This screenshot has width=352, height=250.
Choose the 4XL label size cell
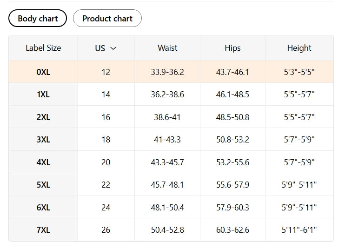click(x=43, y=162)
